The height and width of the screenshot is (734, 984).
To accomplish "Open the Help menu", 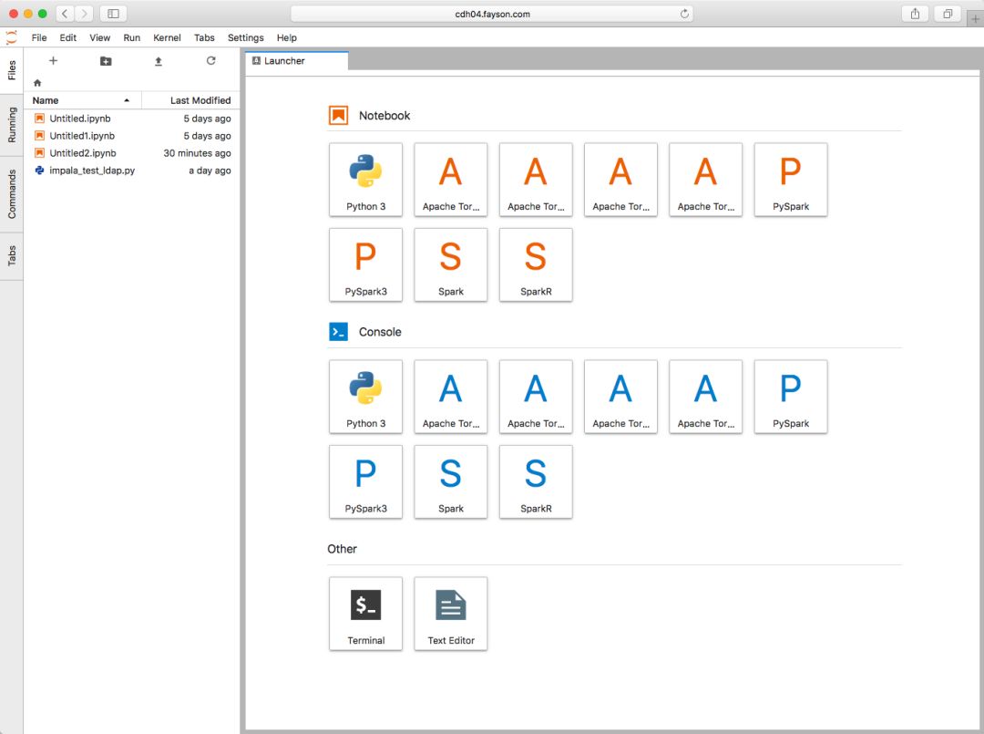I will pyautogui.click(x=287, y=37).
